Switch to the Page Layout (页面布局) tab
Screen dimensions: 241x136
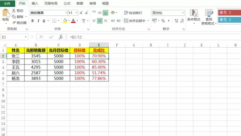51,3
